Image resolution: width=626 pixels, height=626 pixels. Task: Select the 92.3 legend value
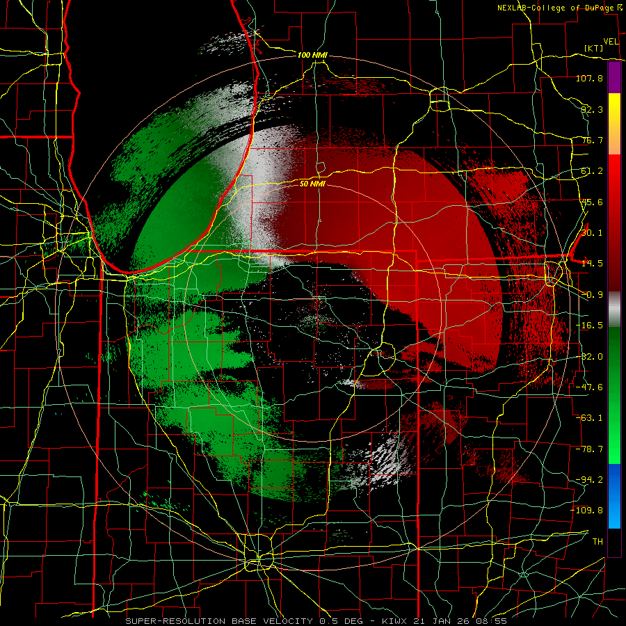[x=592, y=109]
